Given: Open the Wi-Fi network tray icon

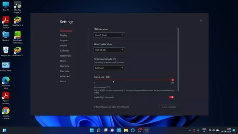Looking at the screenshot, I should [210, 130].
